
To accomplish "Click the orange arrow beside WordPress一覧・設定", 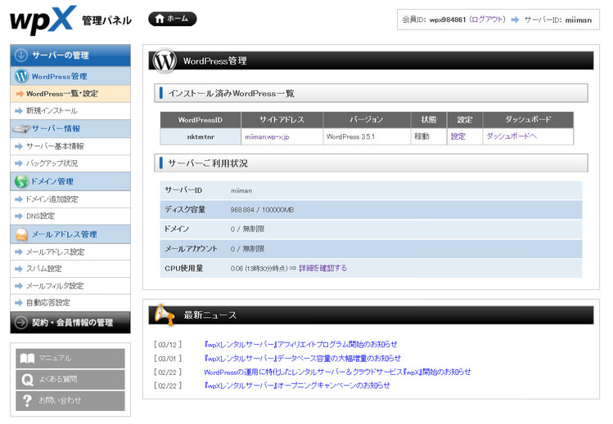I will point(20,94).
